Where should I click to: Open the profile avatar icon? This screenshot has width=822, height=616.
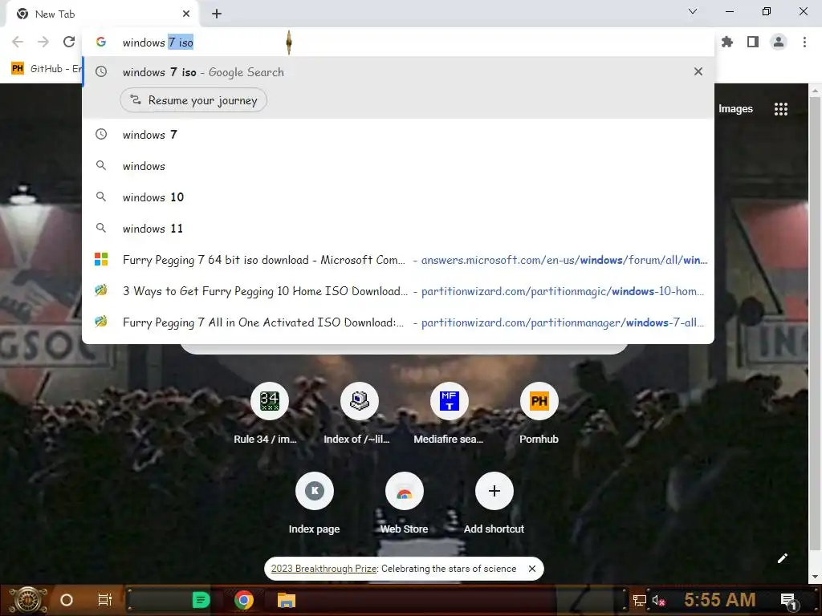[x=779, y=42]
